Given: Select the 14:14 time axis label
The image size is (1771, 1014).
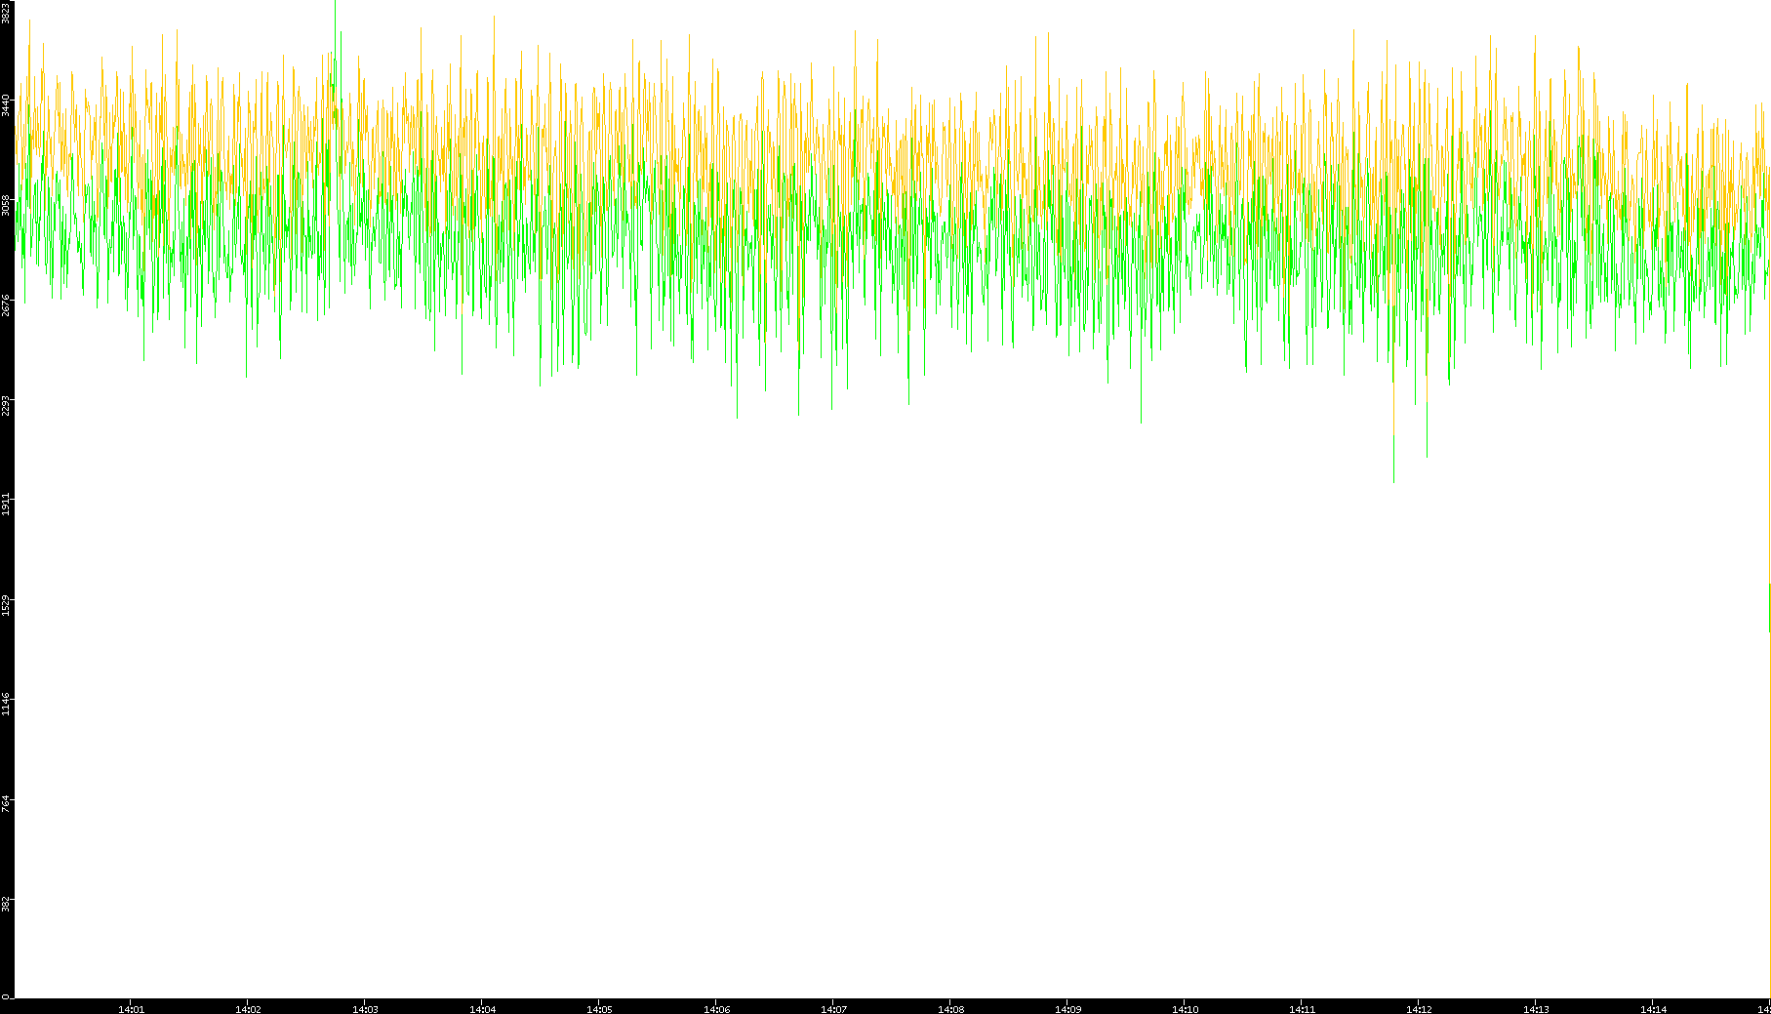Looking at the screenshot, I should point(1653,1009).
